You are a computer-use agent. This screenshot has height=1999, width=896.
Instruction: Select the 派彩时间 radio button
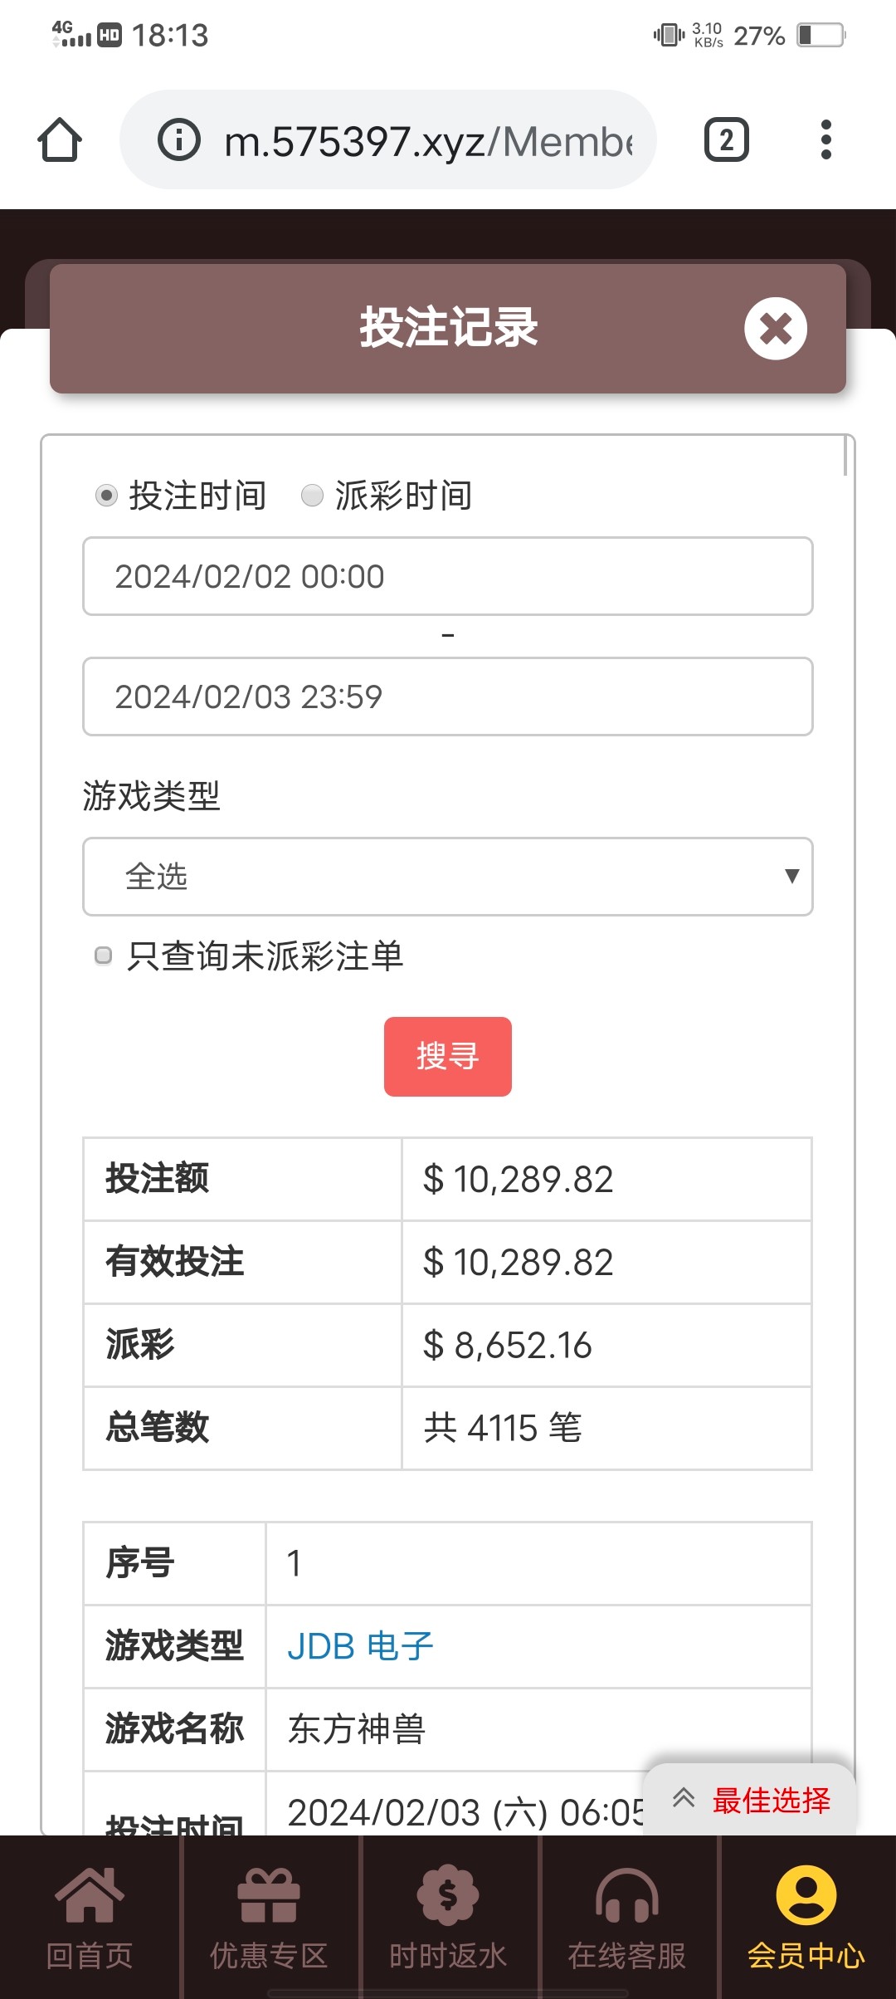tap(312, 496)
